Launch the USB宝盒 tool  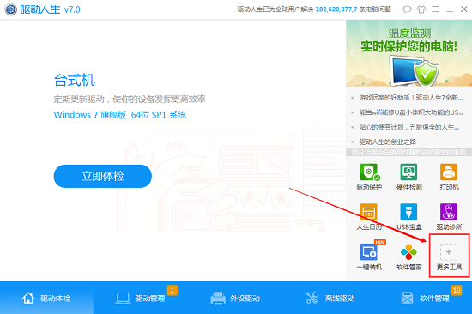(x=408, y=217)
